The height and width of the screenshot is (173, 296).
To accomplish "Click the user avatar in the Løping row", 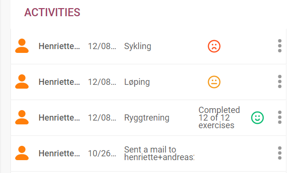I will pyautogui.click(x=22, y=81).
